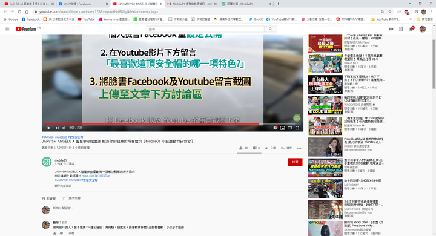Open BitoEX bookmark
Screen dimensions: 436x236
click(256, 19)
